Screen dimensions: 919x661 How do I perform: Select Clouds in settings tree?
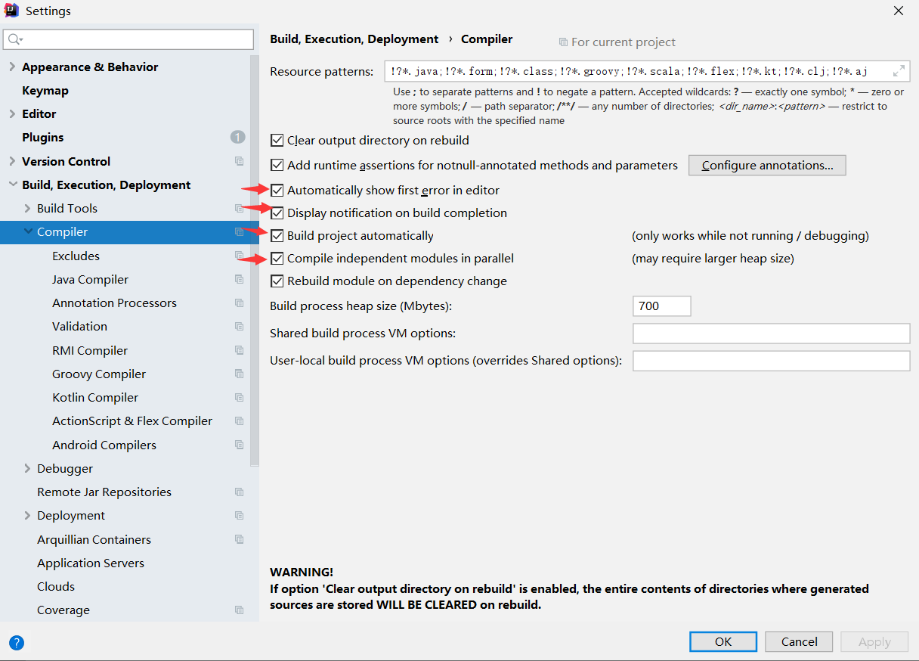tap(56, 586)
